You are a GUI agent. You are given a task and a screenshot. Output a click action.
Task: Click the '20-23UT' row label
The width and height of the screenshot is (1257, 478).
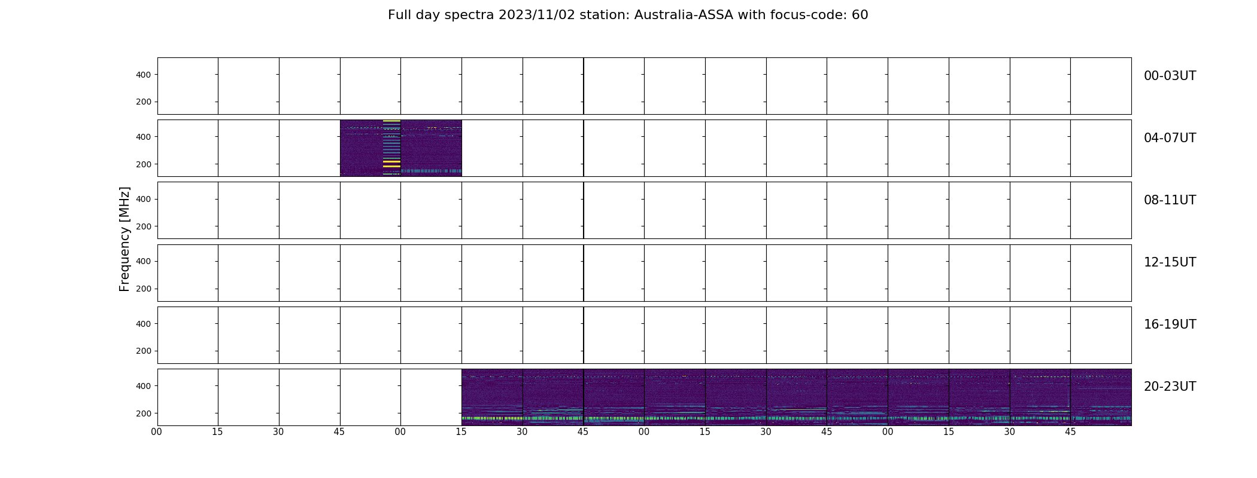pos(1170,387)
